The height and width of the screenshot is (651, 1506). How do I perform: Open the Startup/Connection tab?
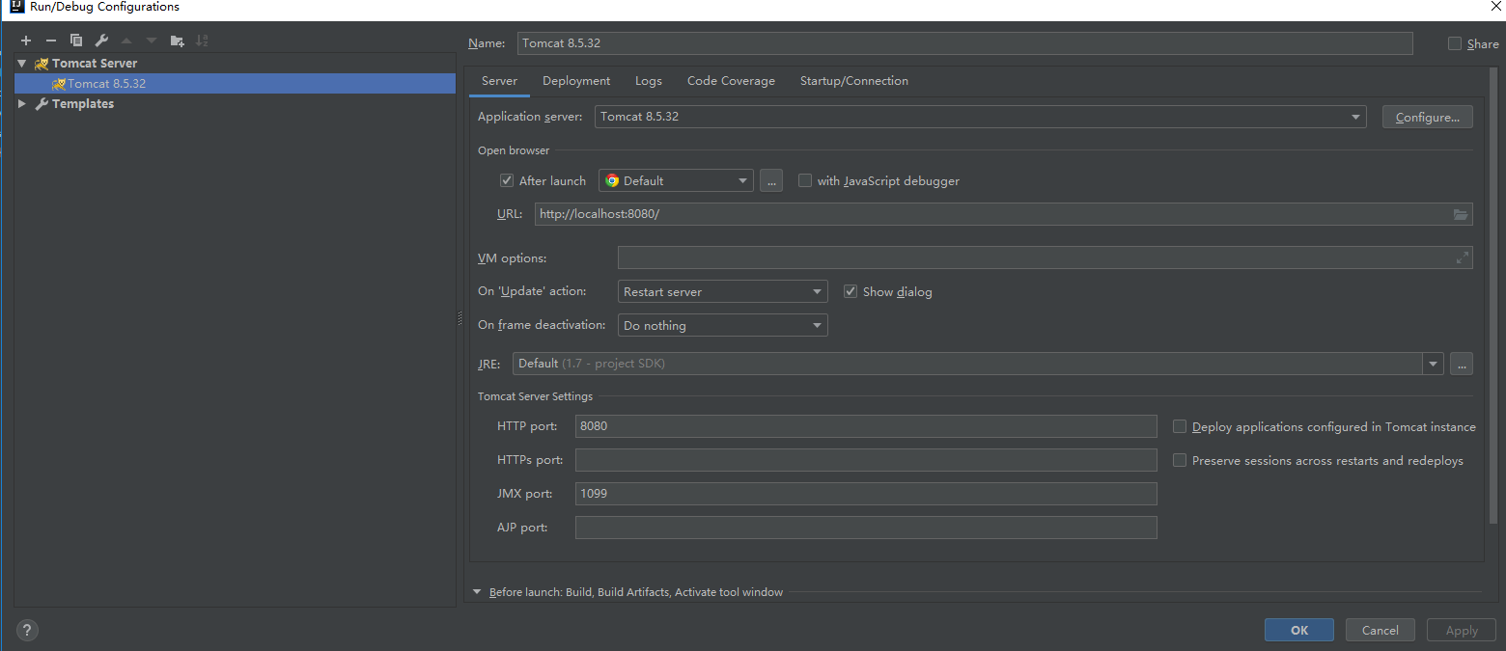[854, 81]
